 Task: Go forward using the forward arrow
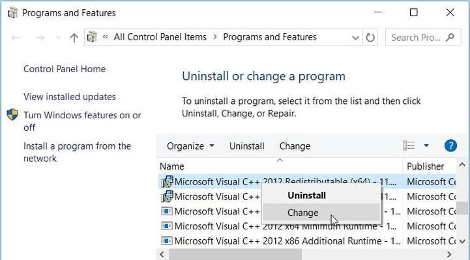tap(40, 38)
